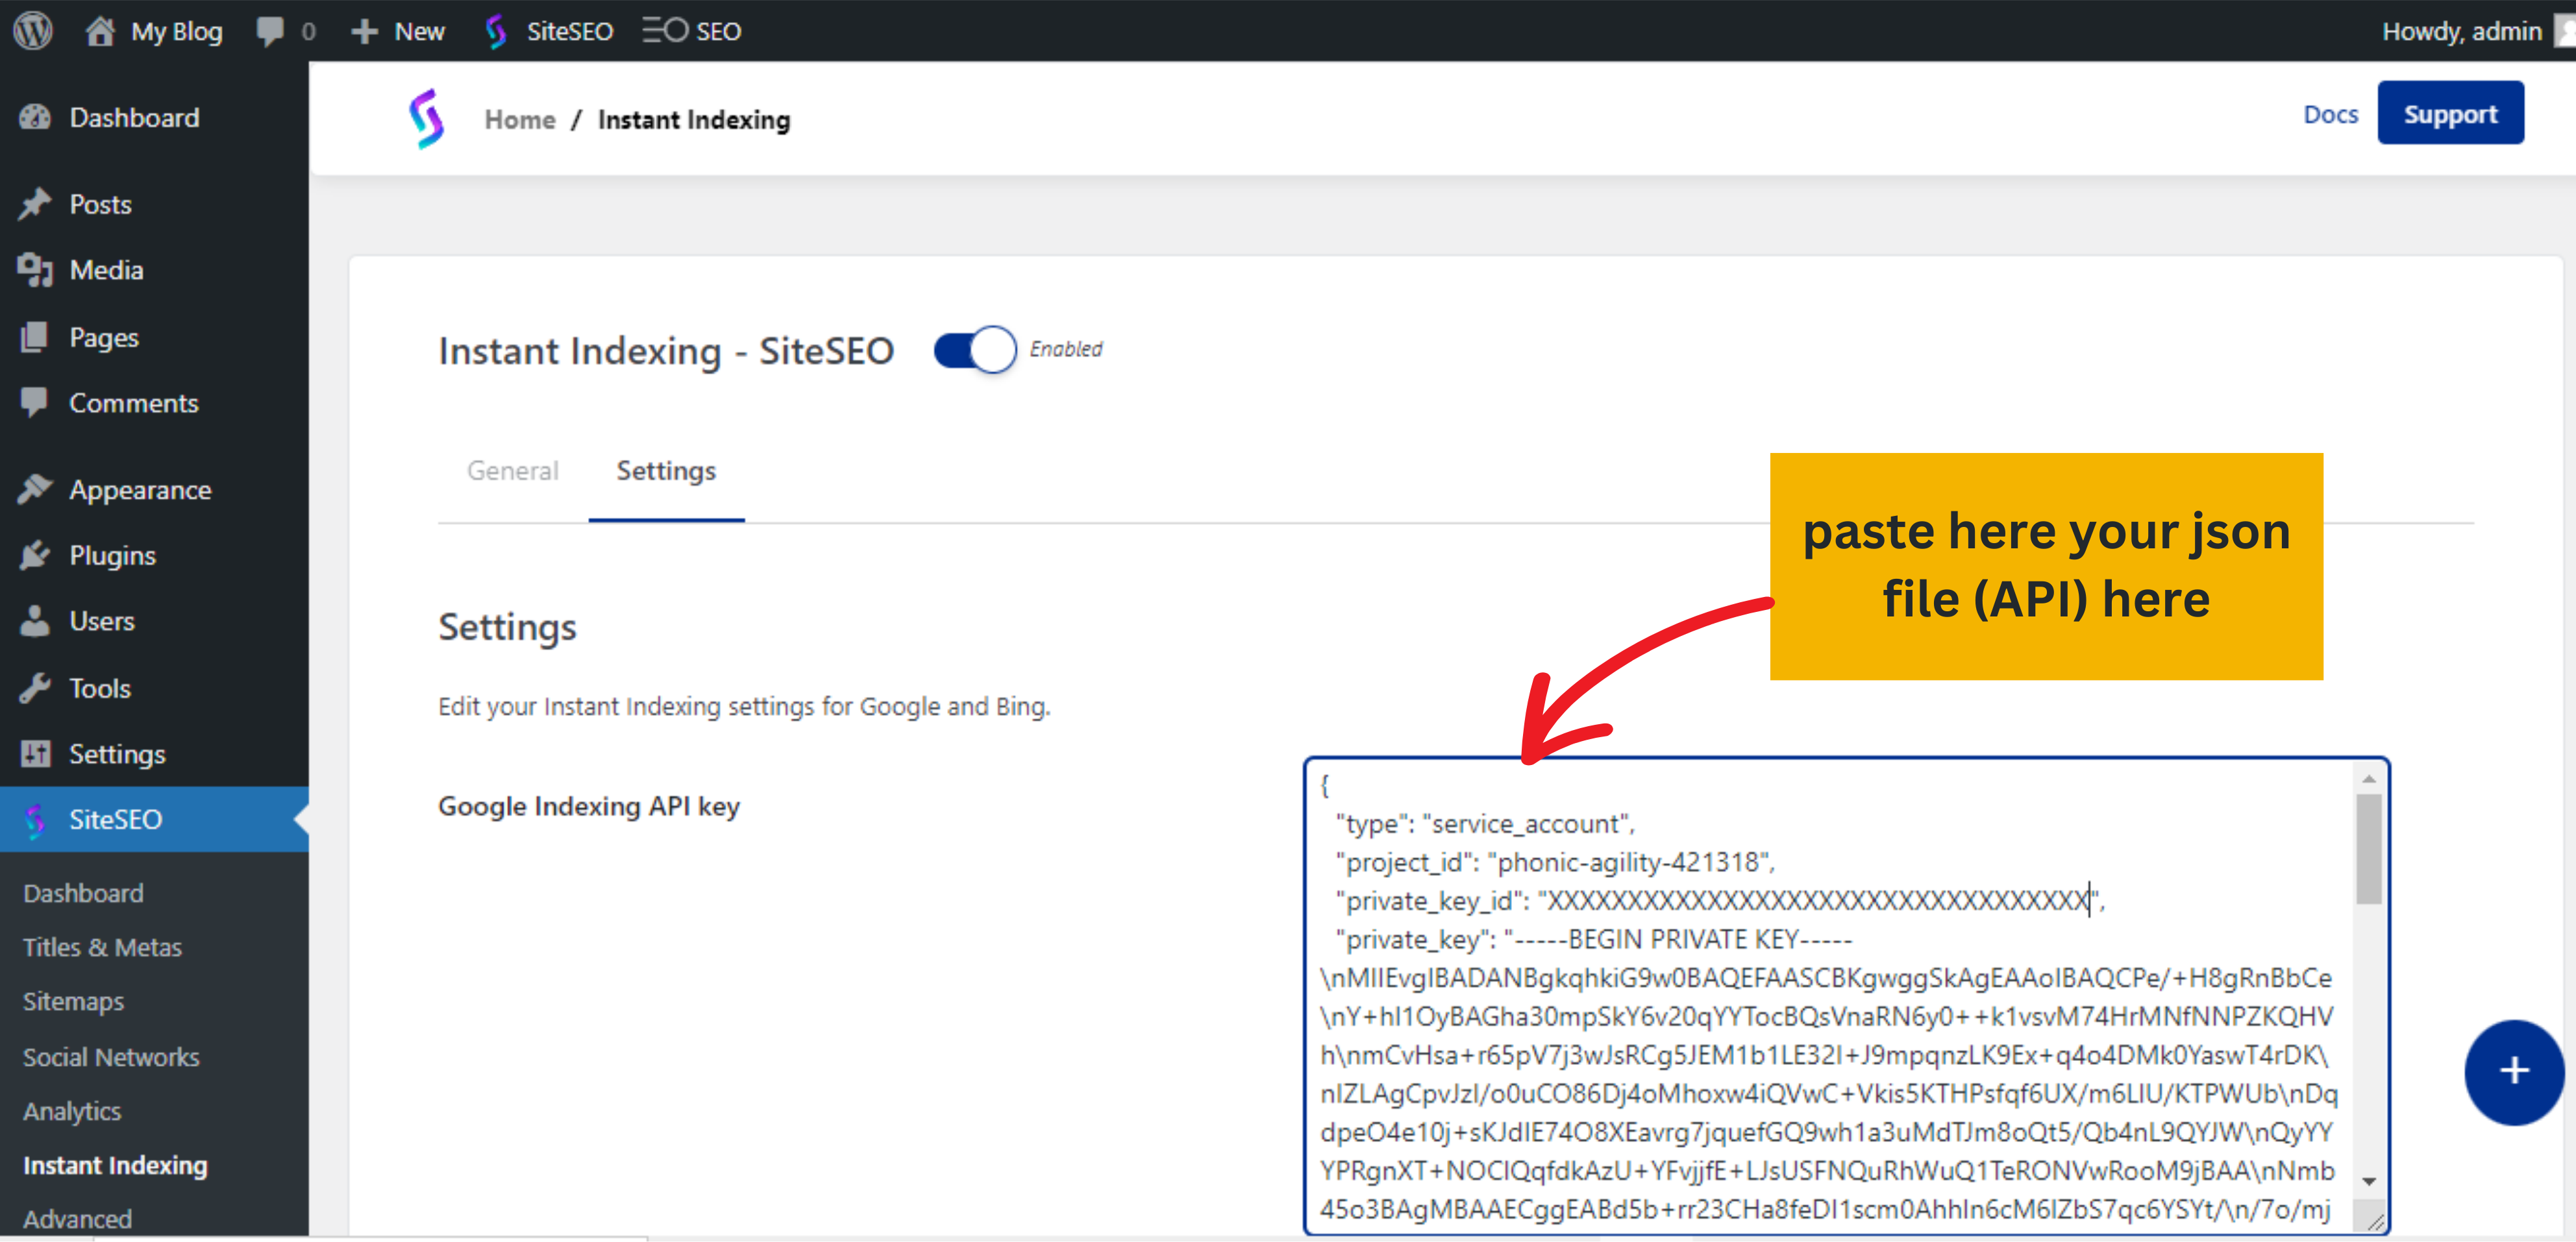Open Social Networks submenu item

111,1057
